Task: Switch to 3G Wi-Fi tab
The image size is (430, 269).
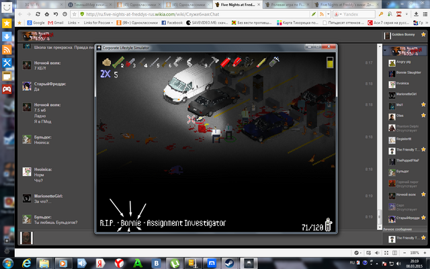Action: click(41, 5)
